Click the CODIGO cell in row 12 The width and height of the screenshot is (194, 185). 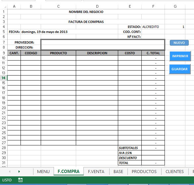31,68
